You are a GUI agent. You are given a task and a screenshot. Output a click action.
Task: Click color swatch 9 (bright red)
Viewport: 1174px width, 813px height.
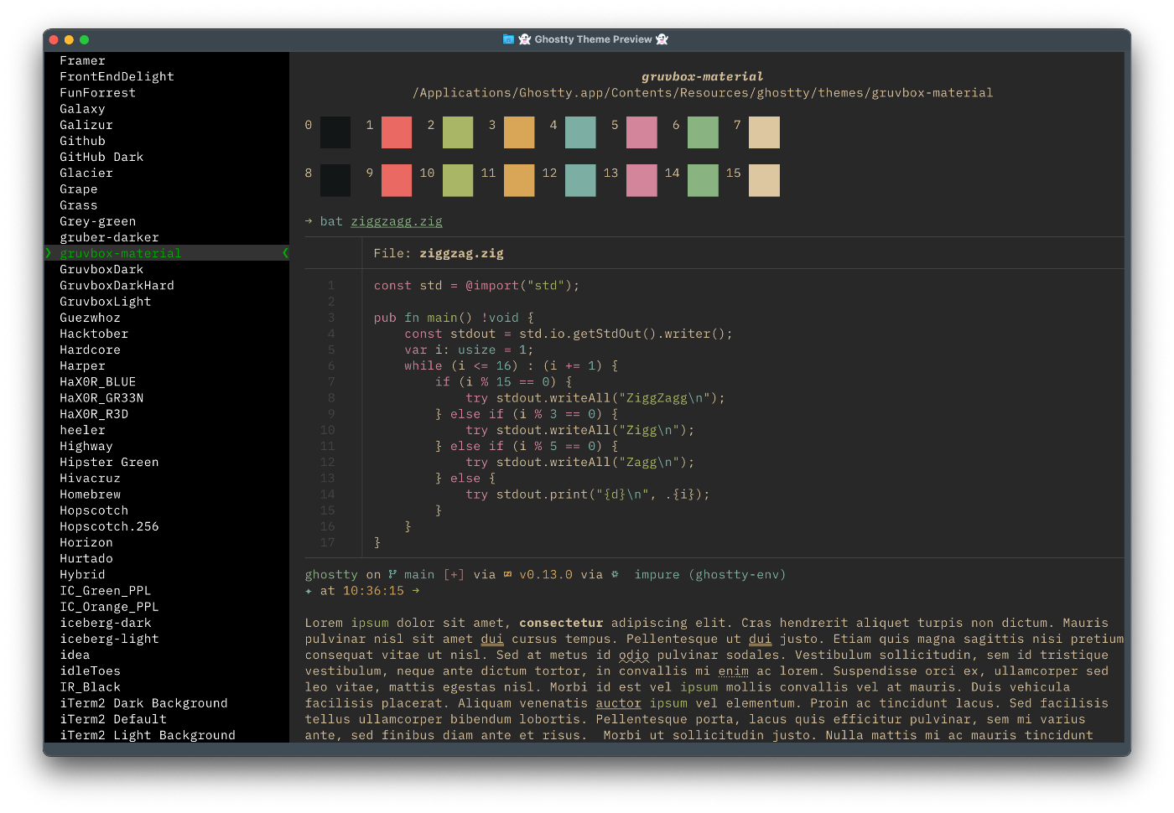pos(397,180)
